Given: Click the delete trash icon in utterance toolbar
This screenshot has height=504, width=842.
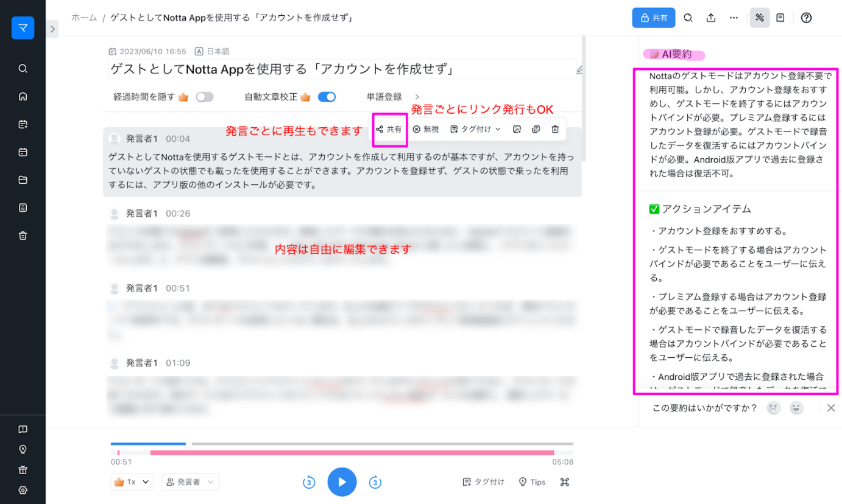Looking at the screenshot, I should tap(555, 129).
